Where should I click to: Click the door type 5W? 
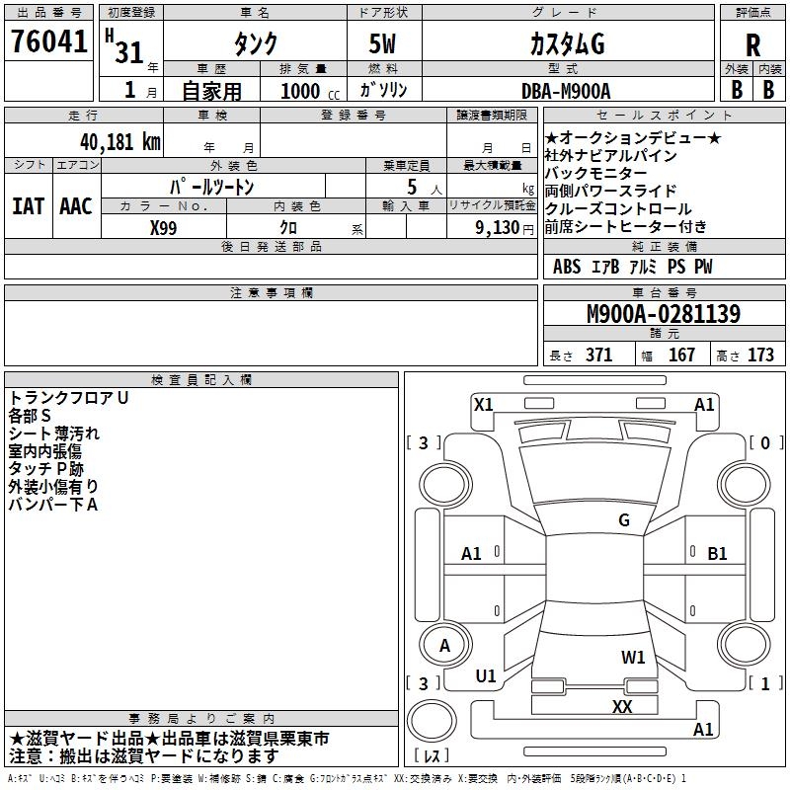tap(382, 43)
